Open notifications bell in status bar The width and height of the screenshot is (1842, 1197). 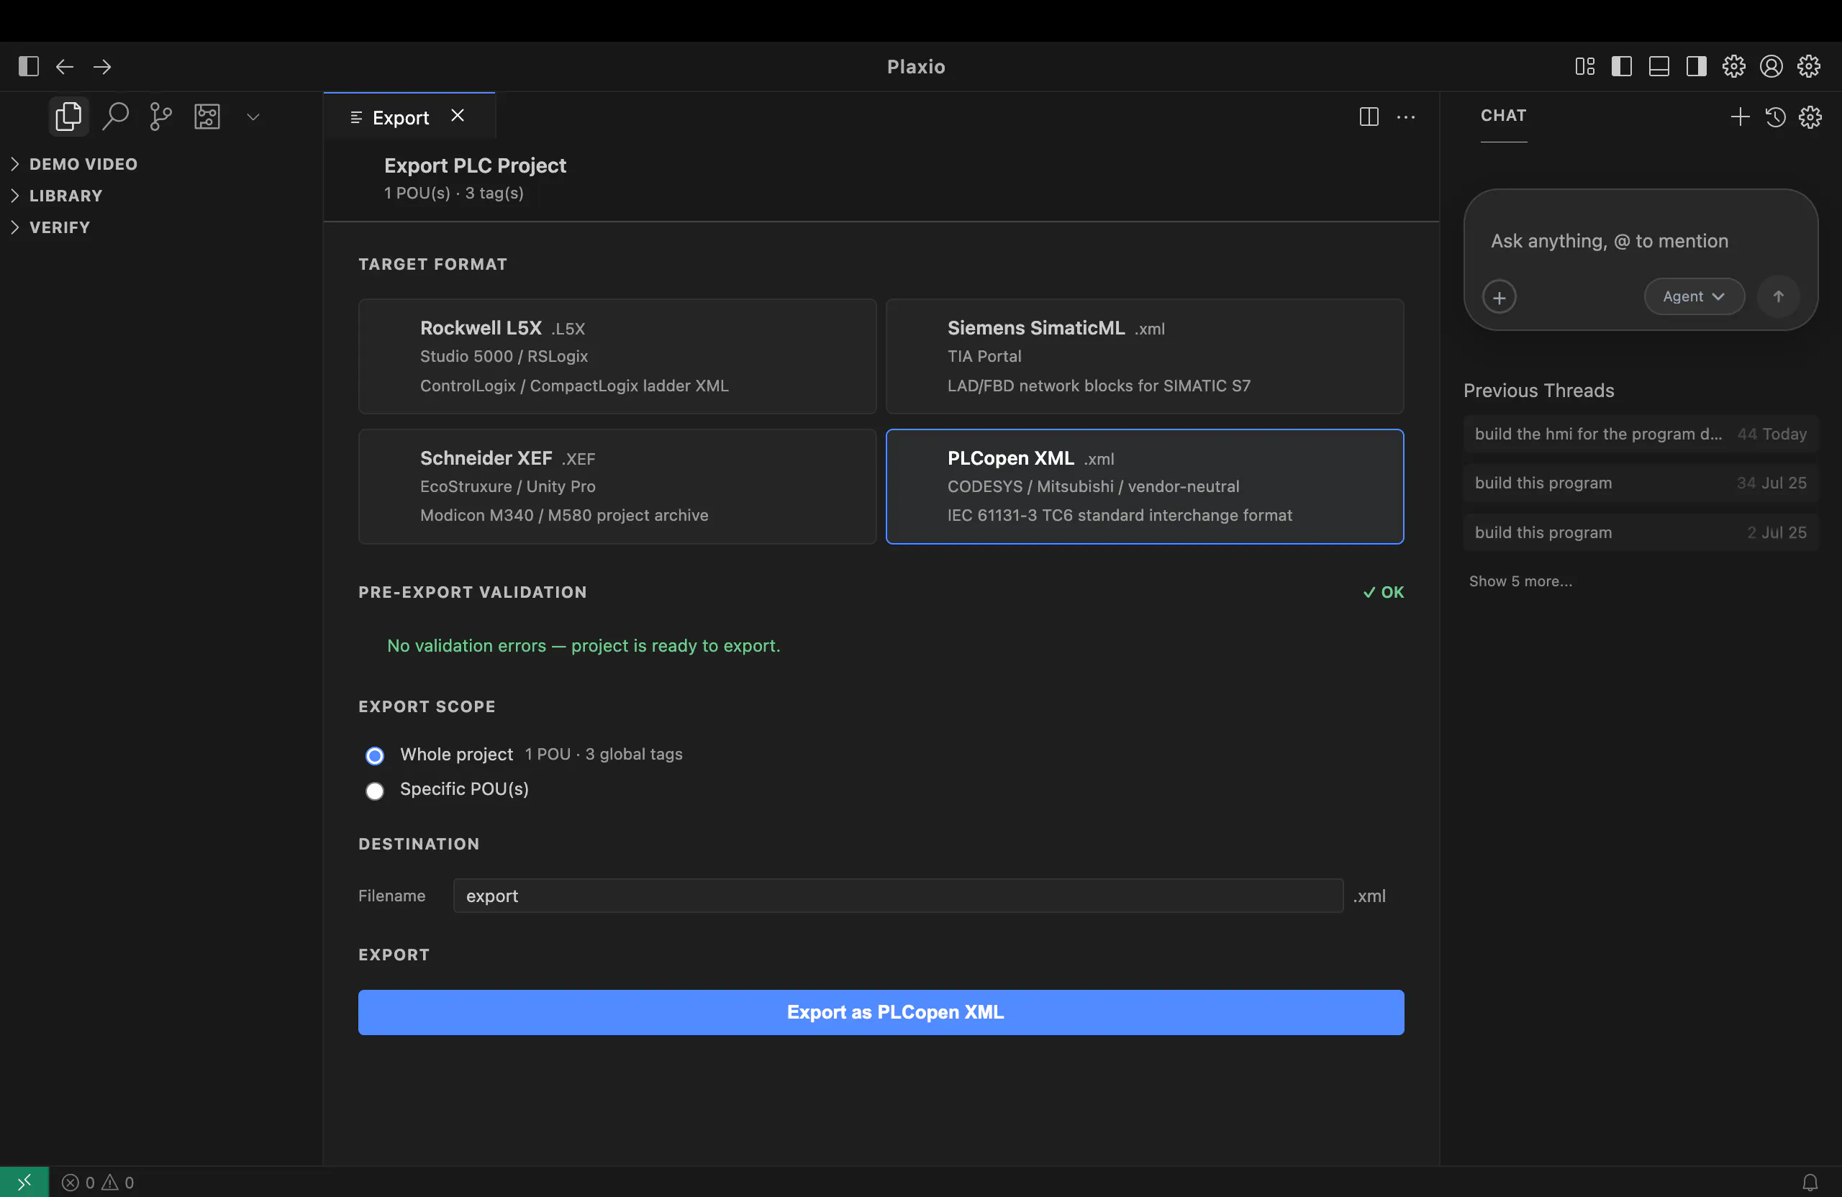click(1810, 1183)
